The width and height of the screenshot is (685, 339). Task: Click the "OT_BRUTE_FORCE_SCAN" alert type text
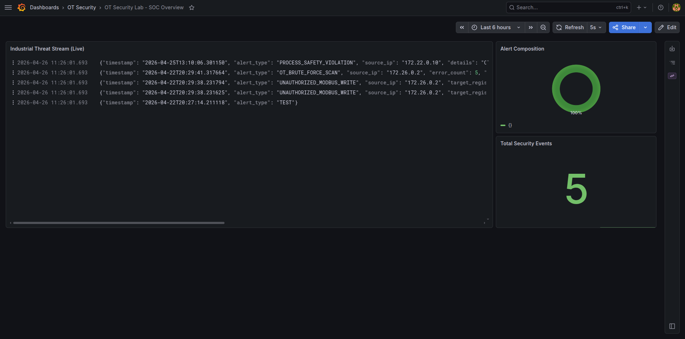(x=309, y=73)
